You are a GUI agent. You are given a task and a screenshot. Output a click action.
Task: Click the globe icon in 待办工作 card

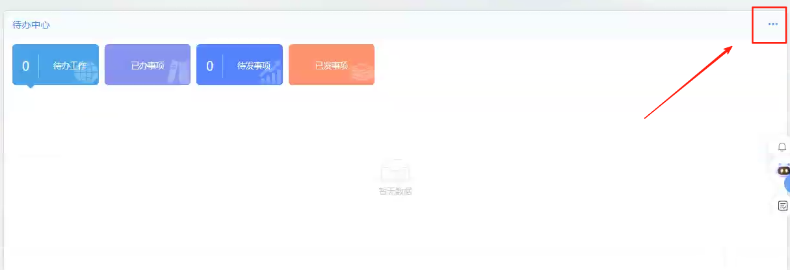pyautogui.click(x=85, y=73)
